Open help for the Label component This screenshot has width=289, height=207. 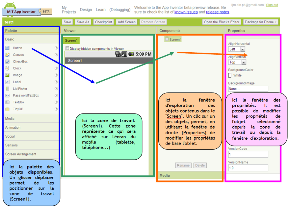56,82
